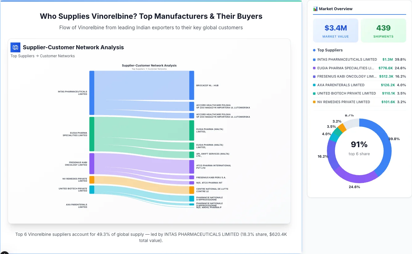Click the Top Suppliers → Customer Networks breadcrumb
The width and height of the screenshot is (412, 254).
43,56
